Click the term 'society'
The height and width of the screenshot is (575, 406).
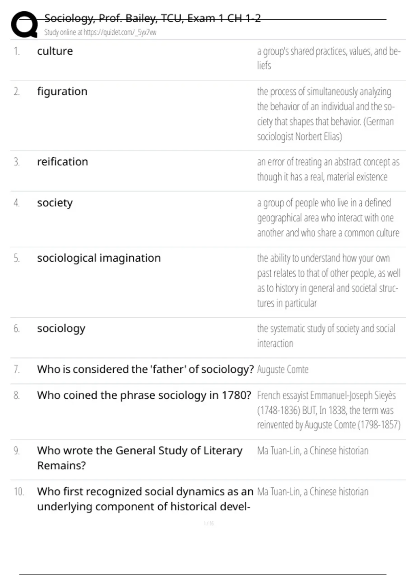[x=55, y=203]
